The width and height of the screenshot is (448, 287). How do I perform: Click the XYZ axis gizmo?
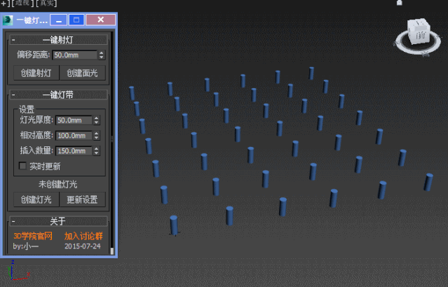(x=18, y=270)
